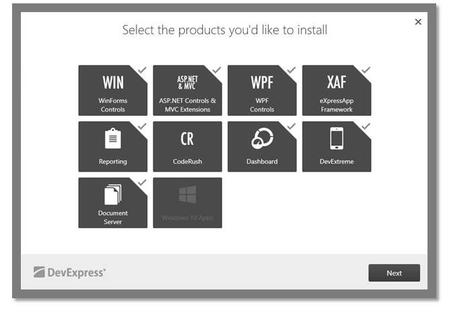
Task: Close the installer dialog
Action: pyautogui.click(x=418, y=22)
